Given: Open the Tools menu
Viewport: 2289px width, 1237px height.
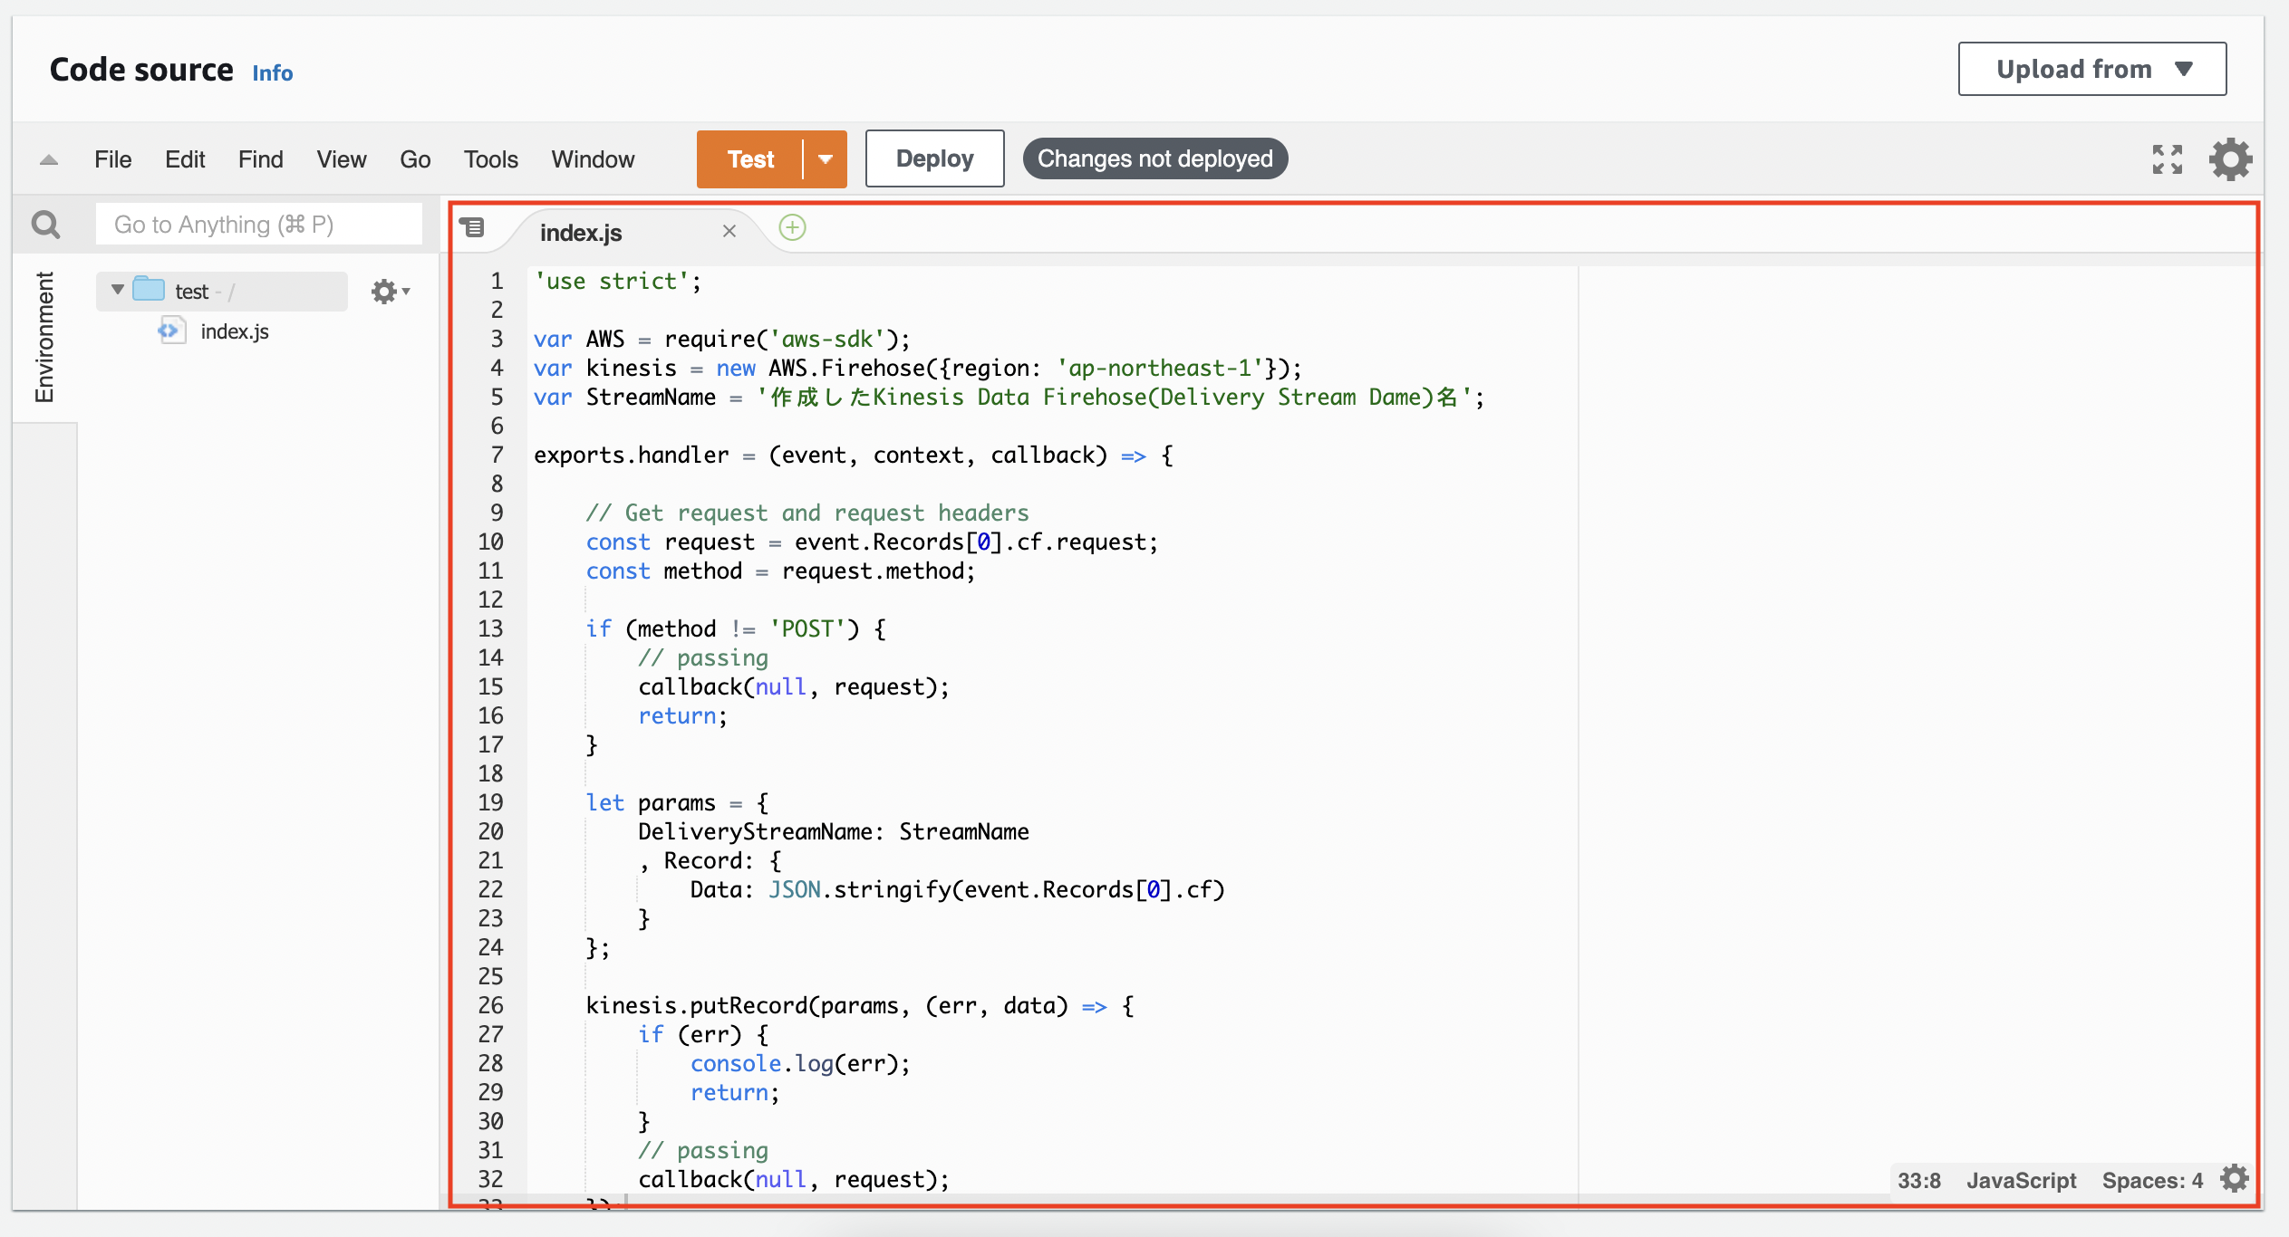Looking at the screenshot, I should click(x=491, y=159).
